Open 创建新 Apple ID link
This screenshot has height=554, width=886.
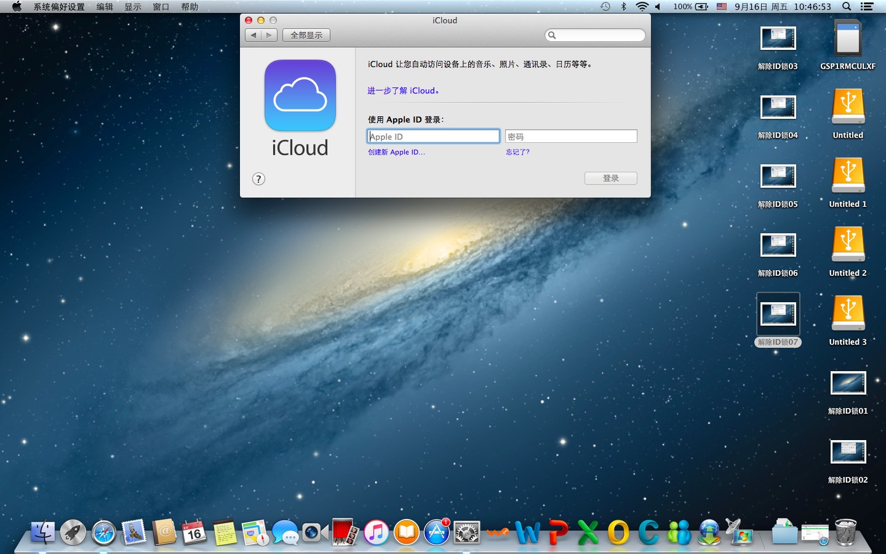(396, 152)
